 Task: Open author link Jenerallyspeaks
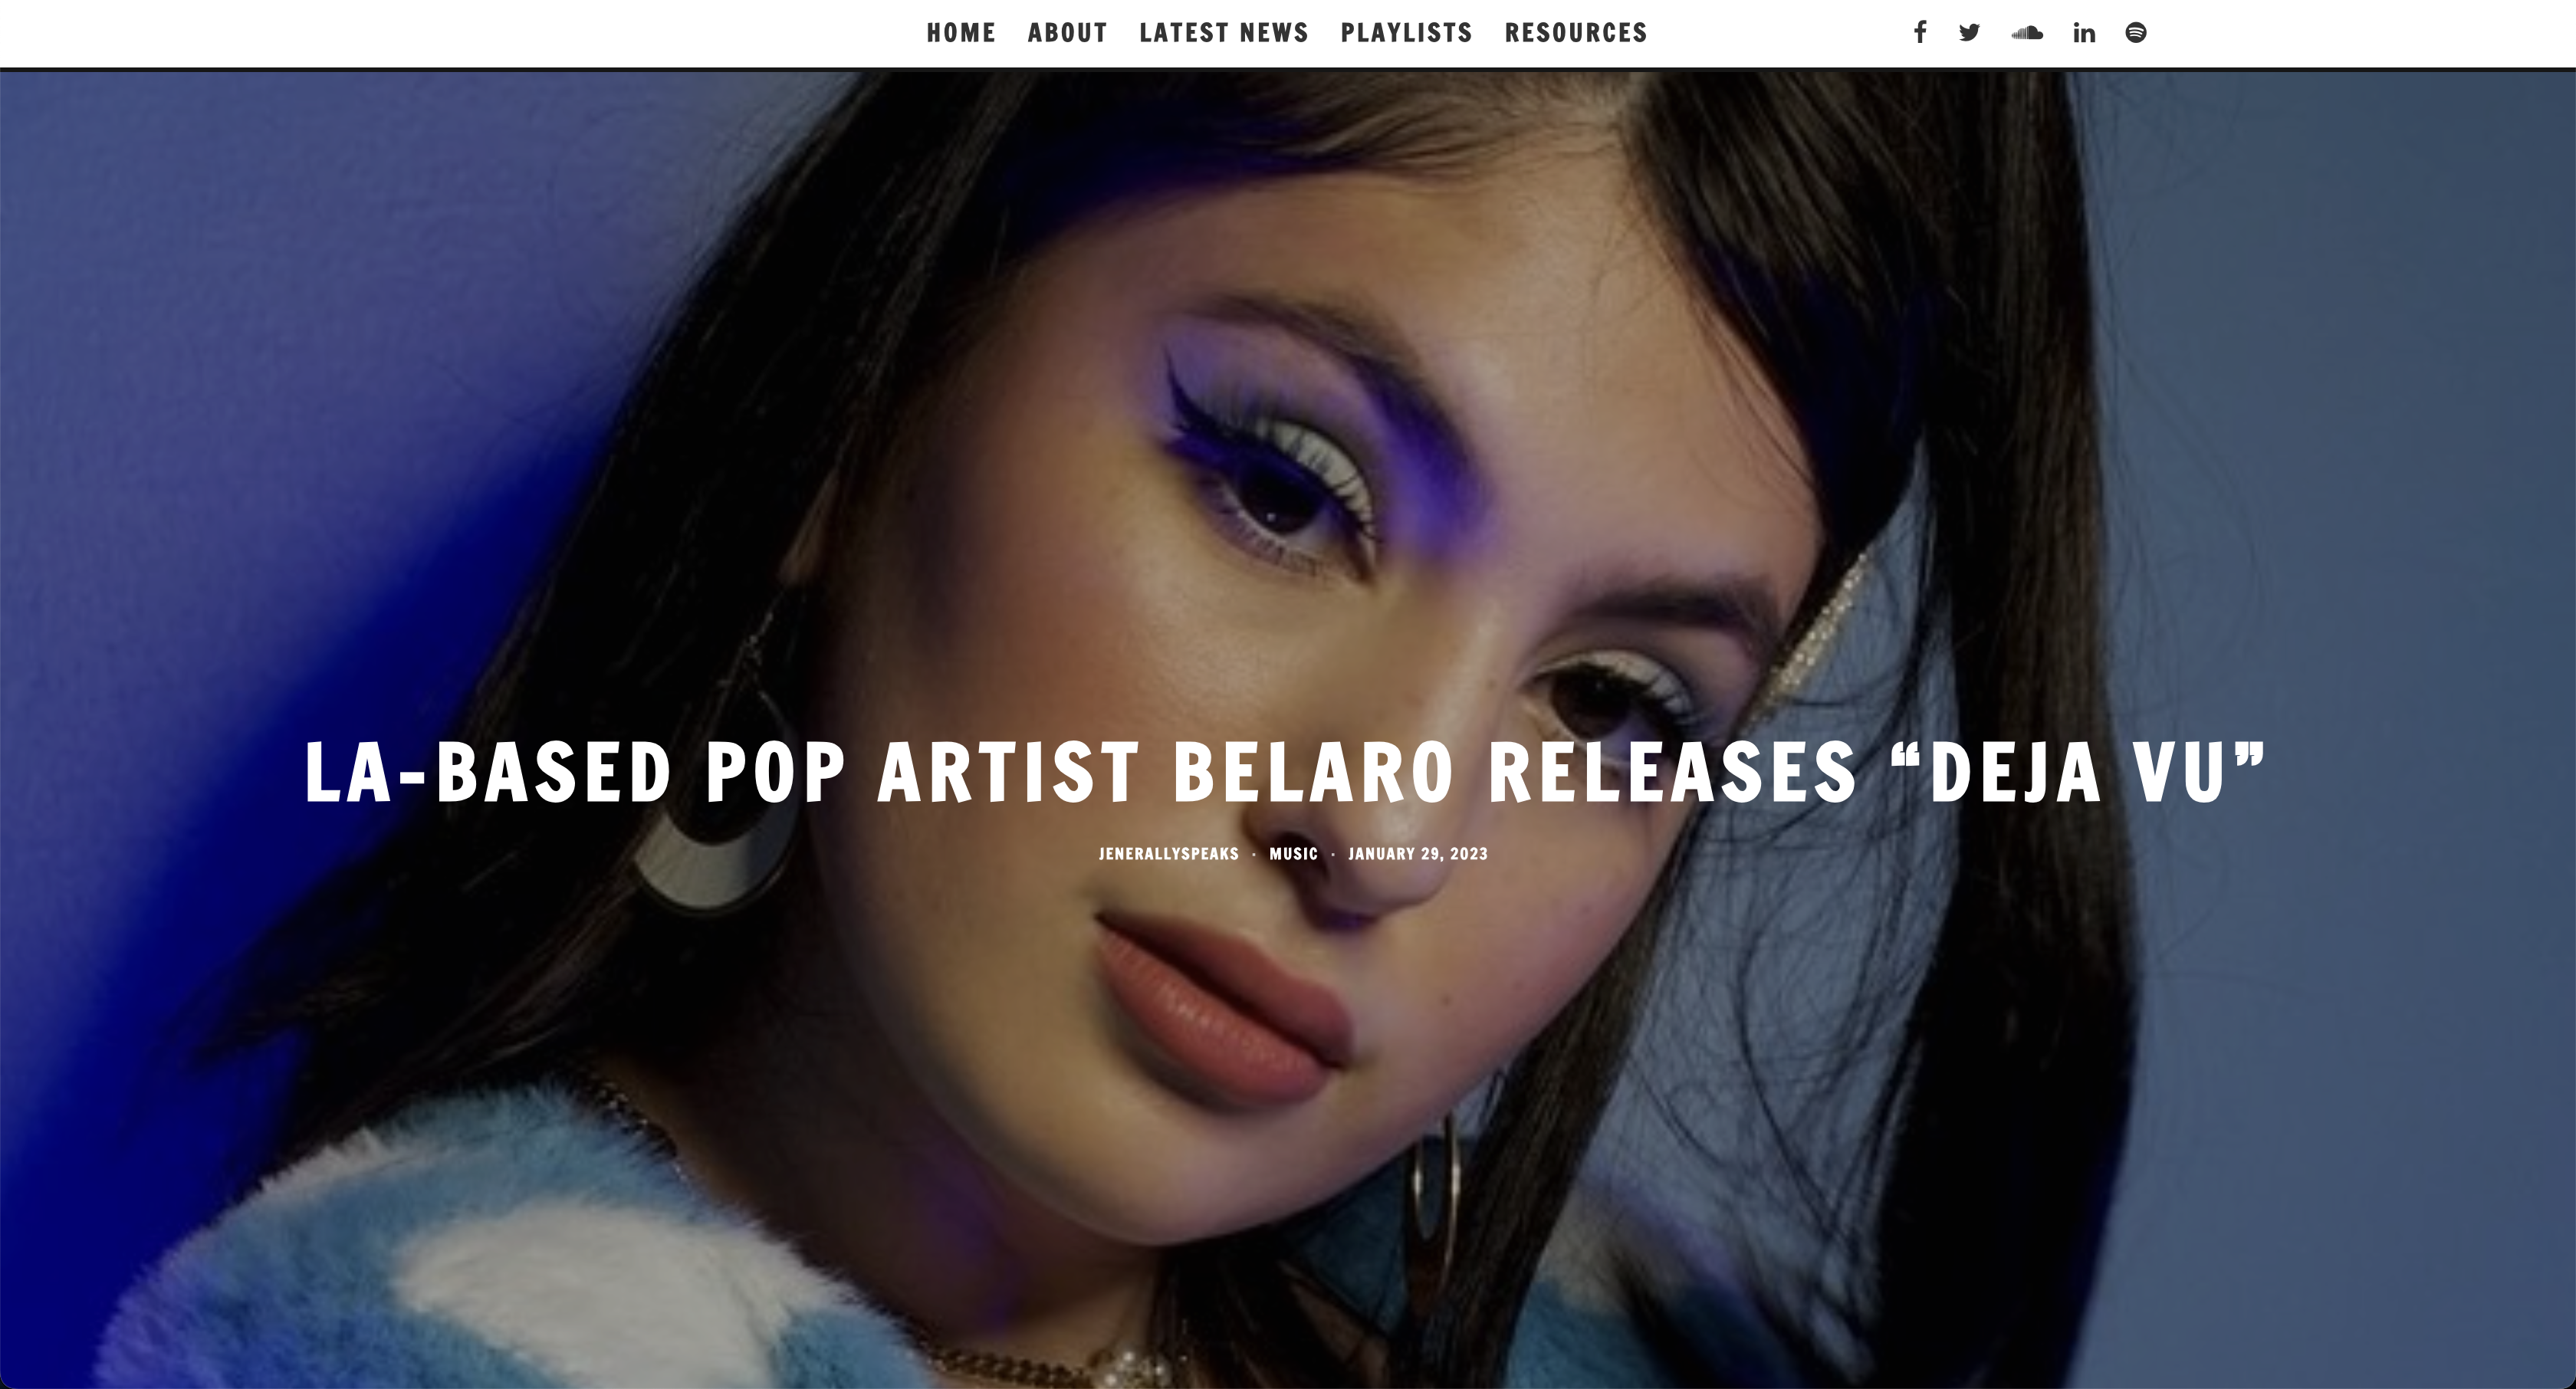click(1168, 854)
